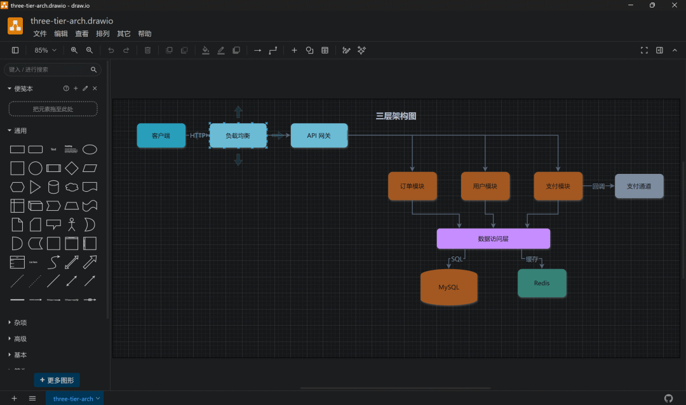Select the MySQL cylinder node on the canvas
The height and width of the screenshot is (405, 686).
[449, 287]
